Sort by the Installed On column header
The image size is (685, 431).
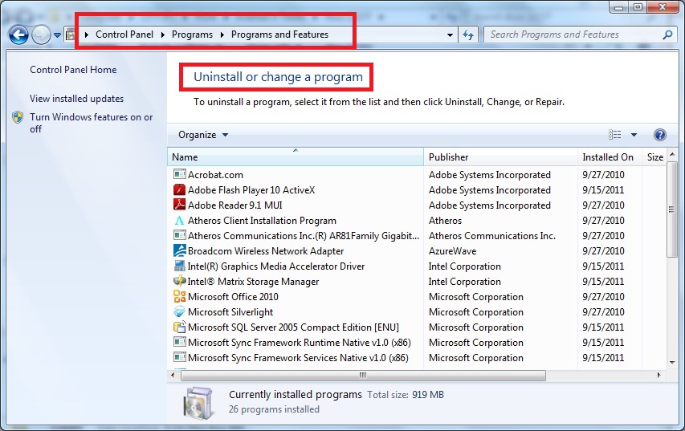click(x=609, y=157)
